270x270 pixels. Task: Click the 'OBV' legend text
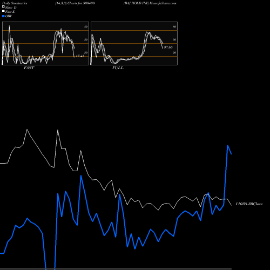coord(9,16)
